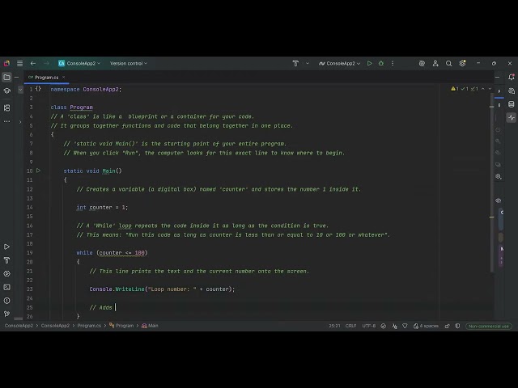This screenshot has height=388, width=518.
Task: Toggle the read-only lock icon
Action: [447, 326]
